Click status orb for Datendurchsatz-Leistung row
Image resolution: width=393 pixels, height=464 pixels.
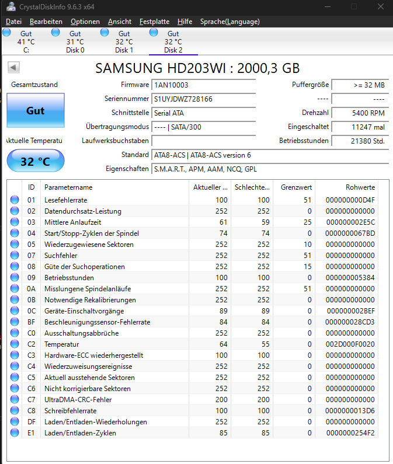pos(15,211)
